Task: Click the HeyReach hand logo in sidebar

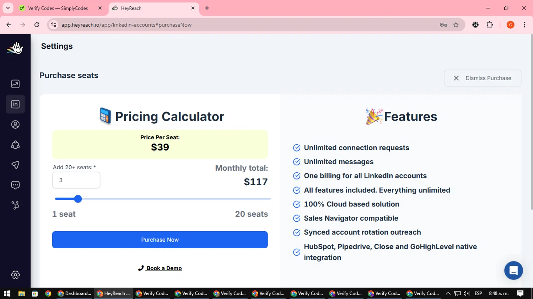Action: 15,48
